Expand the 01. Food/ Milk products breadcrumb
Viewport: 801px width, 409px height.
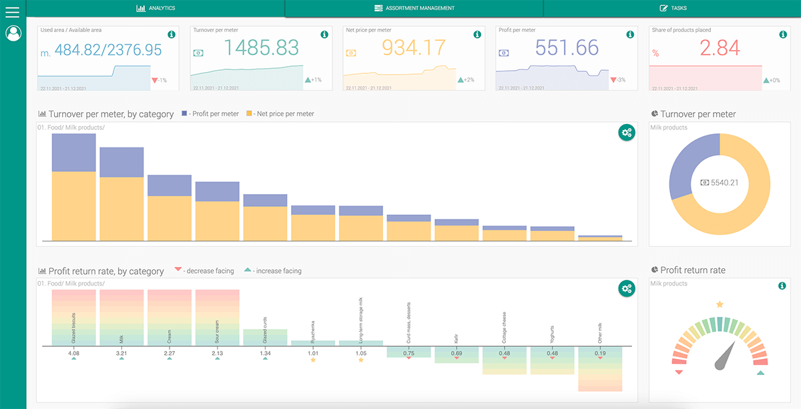(x=71, y=127)
